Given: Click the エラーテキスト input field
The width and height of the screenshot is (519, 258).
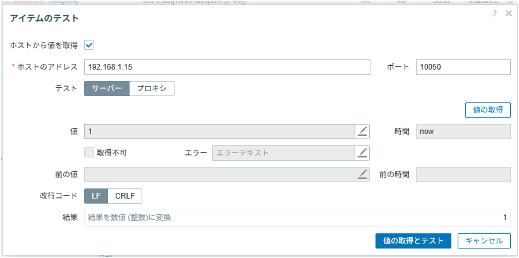Looking at the screenshot, I should (x=283, y=153).
